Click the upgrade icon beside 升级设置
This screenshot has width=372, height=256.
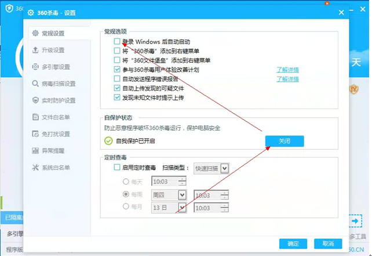36,51
